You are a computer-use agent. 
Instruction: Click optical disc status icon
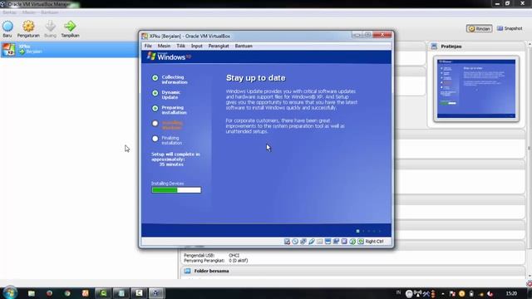tap(295, 242)
